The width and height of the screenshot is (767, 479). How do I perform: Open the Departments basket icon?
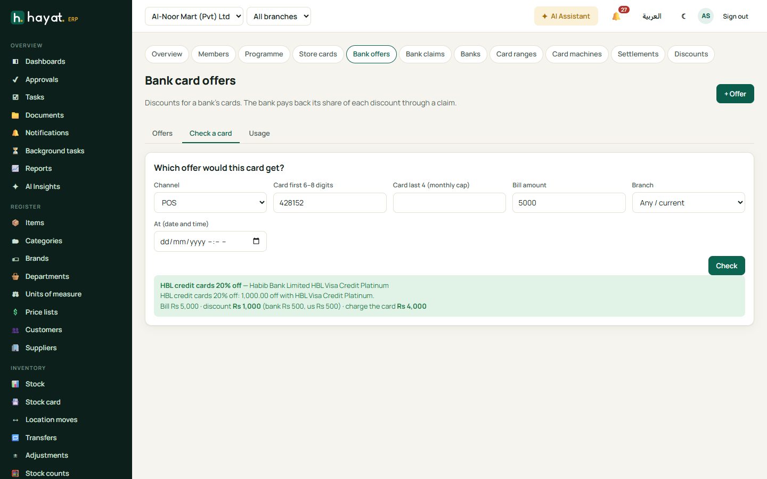15,277
